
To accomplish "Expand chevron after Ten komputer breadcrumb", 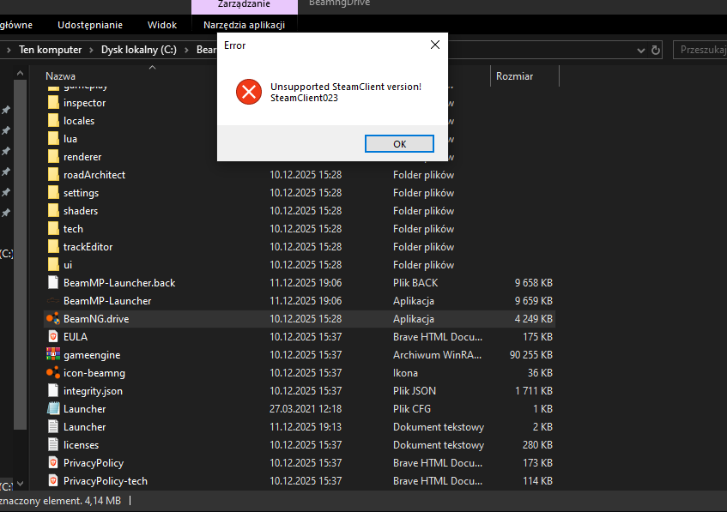I will click(x=91, y=50).
